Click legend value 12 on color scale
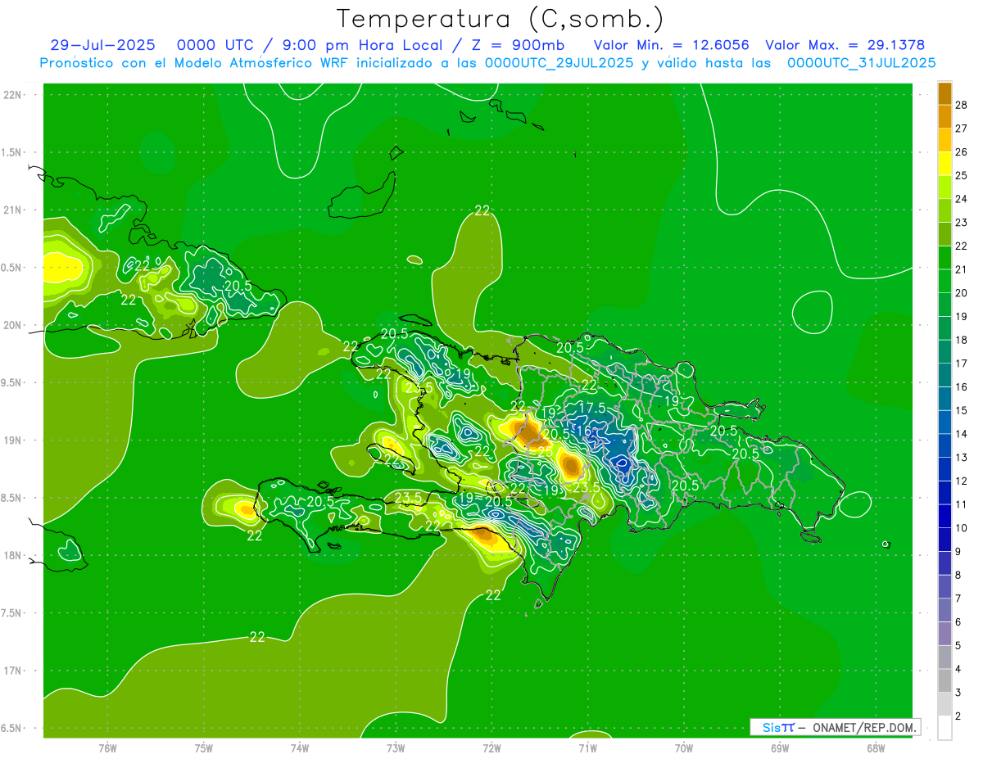 [x=961, y=481]
